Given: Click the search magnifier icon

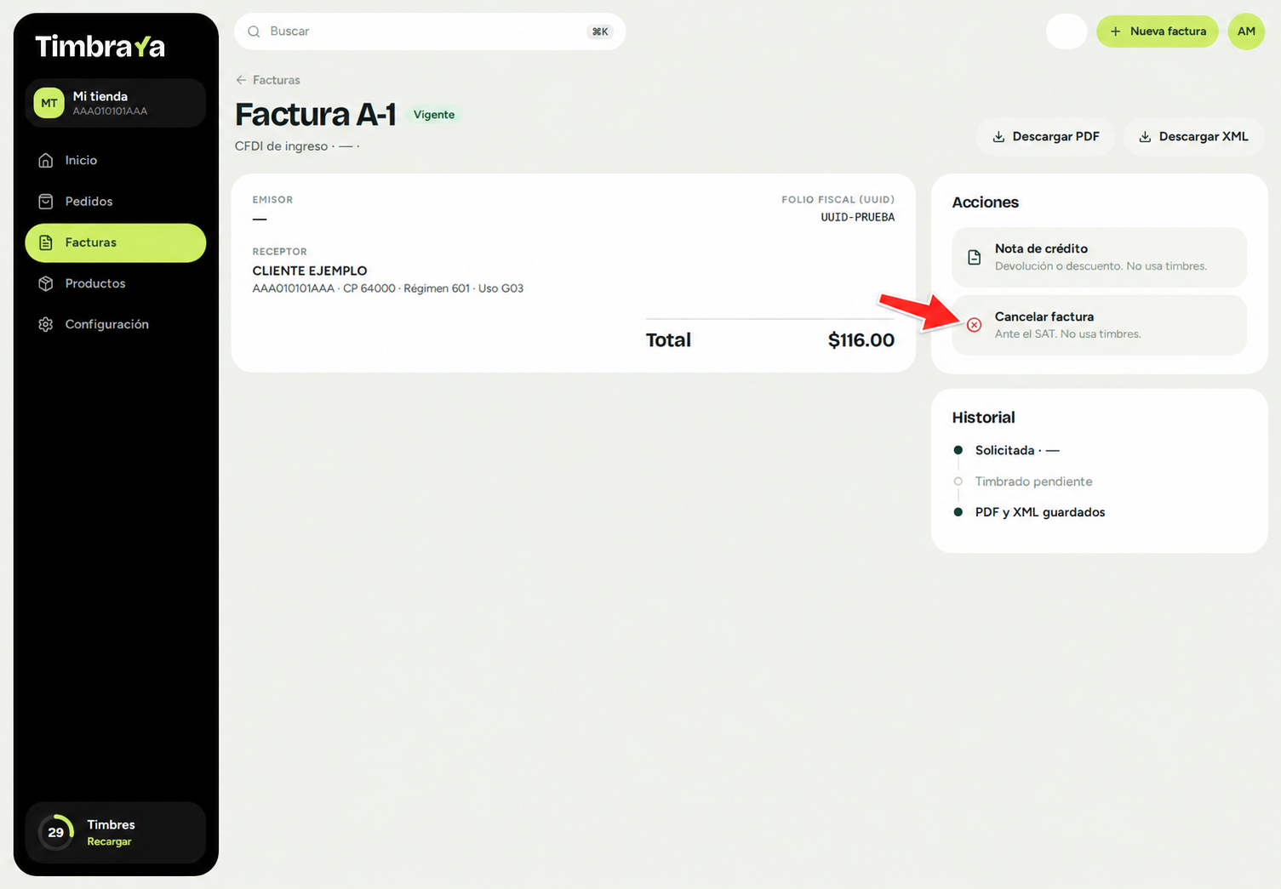Looking at the screenshot, I should pos(254,31).
